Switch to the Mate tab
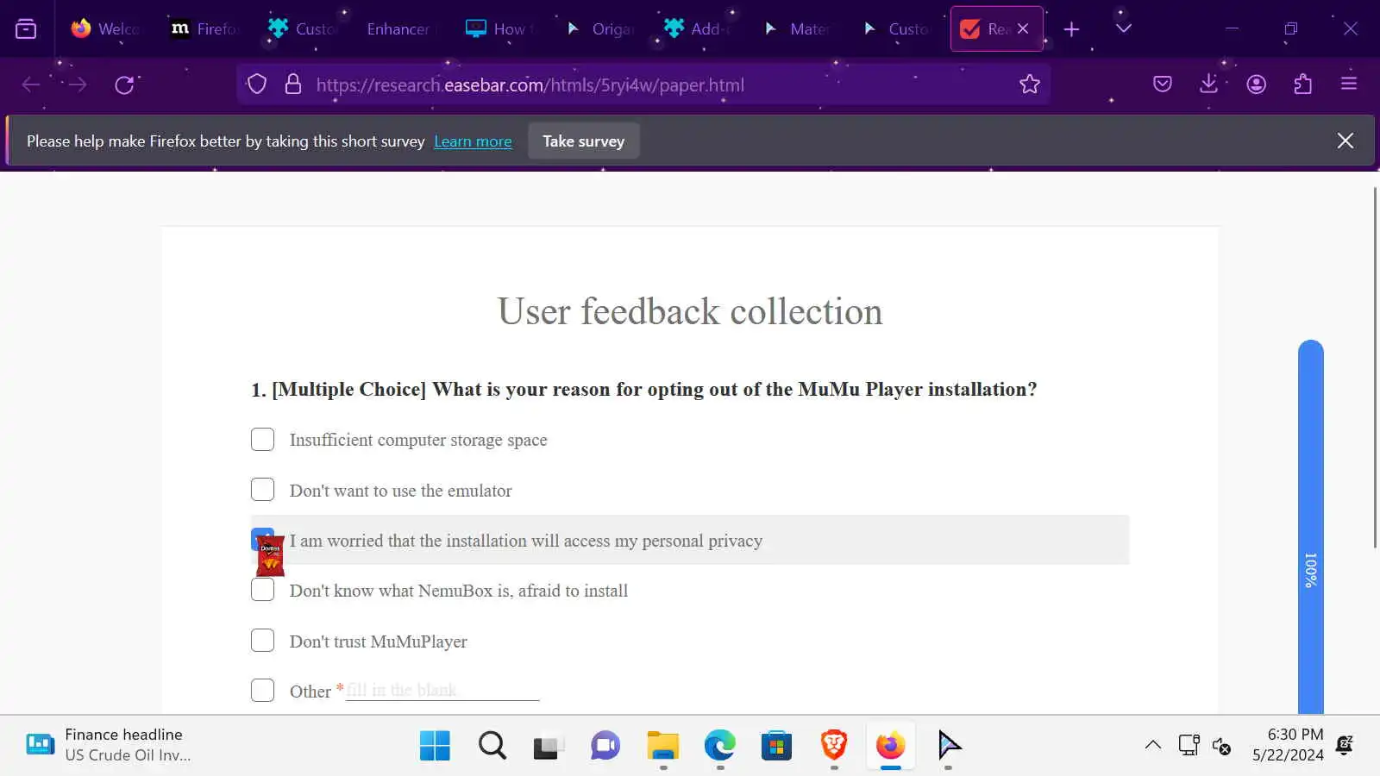 click(796, 29)
